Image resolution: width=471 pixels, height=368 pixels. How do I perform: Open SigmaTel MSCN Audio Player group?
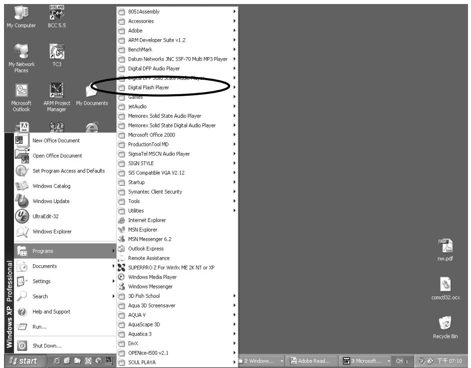coord(177,154)
